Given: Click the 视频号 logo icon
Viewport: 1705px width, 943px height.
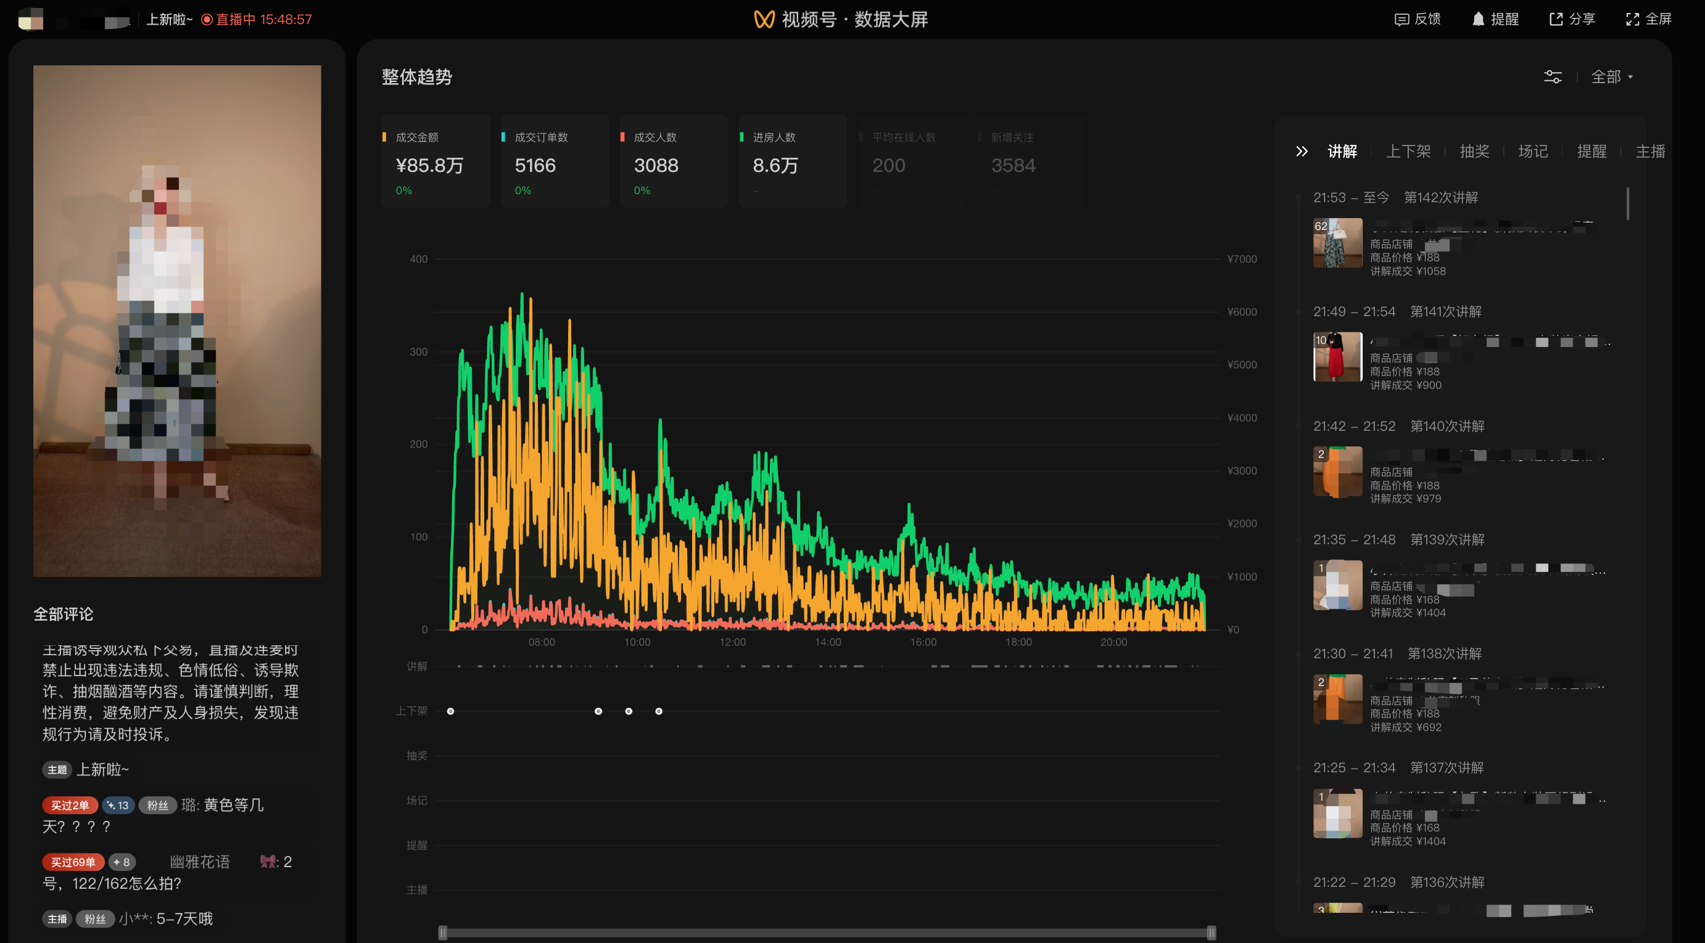Looking at the screenshot, I should point(764,19).
